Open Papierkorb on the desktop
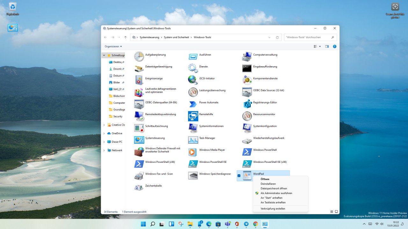This screenshot has width=408, height=229. [13, 9]
